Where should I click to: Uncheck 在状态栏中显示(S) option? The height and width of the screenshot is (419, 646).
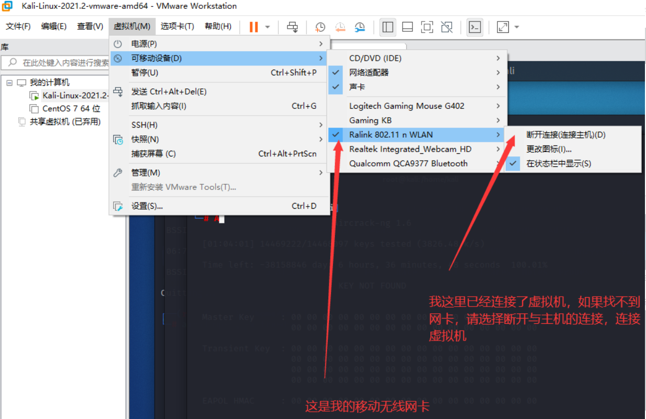pos(559,164)
